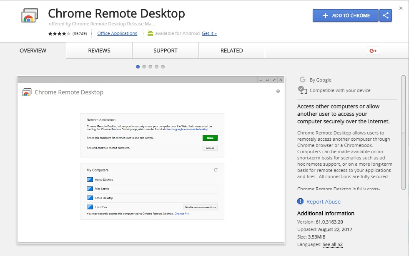The width and height of the screenshot is (409, 256).
Task: Click the maximize square icon in screenshot title bar
Action: (267, 80)
